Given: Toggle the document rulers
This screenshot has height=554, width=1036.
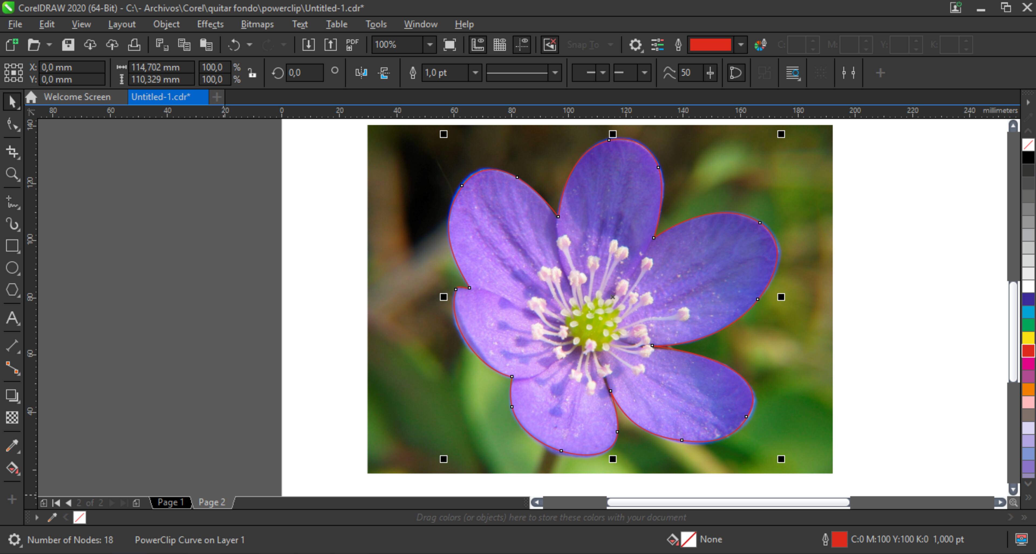Looking at the screenshot, I should pos(478,44).
